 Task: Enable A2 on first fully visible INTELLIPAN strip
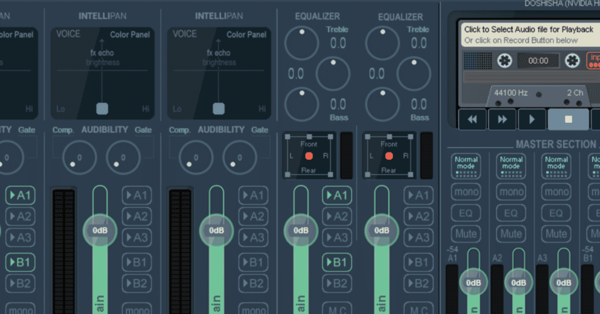(x=137, y=216)
